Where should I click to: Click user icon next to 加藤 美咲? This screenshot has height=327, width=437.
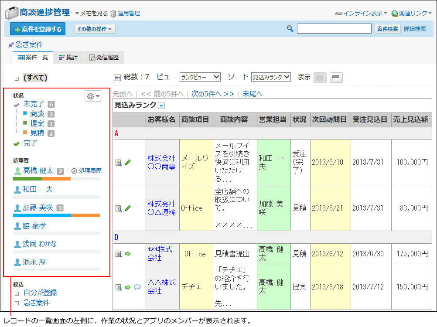pyautogui.click(x=17, y=208)
